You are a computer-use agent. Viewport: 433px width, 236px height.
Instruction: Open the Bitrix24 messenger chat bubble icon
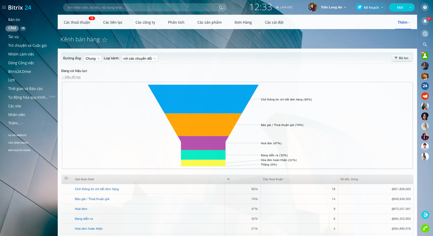[425, 34]
